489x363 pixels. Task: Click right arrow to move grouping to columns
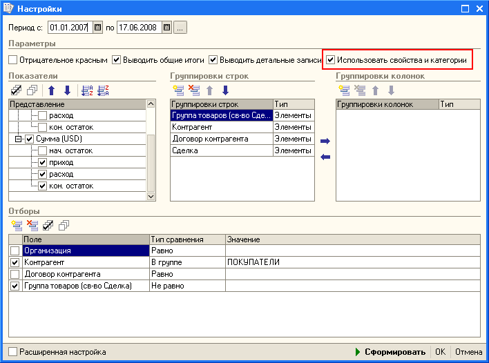325,141
